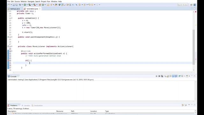The width and height of the screenshot is (204, 115).
Task: Open the Open Console dropdown arrow
Action: (189, 76)
